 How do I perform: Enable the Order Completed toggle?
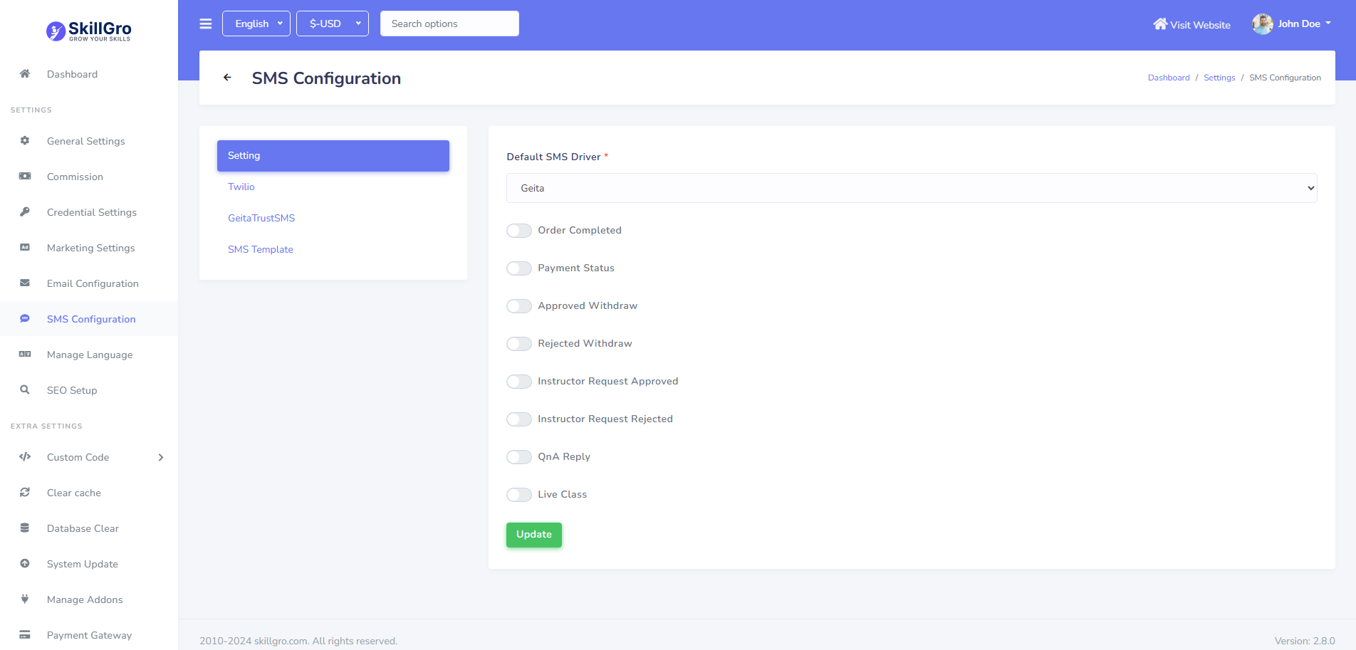pos(519,231)
